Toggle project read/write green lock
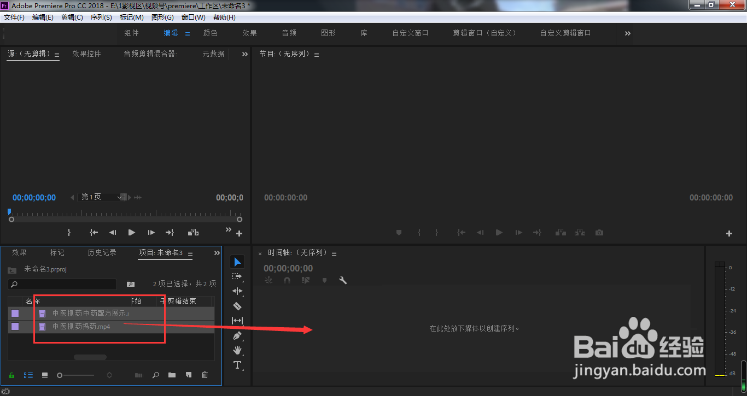This screenshot has width=747, height=396. [x=12, y=375]
